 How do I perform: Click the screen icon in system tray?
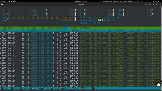tap(154, 1)
